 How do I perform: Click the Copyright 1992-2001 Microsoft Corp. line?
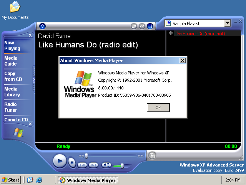coord(135,80)
